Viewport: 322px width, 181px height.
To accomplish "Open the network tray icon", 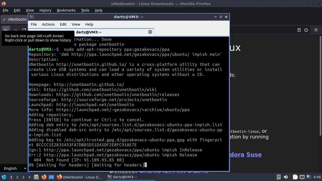I will click(302, 177).
